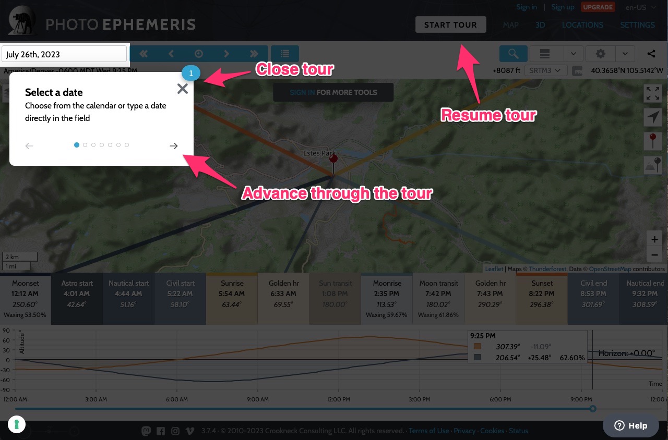
Task: Open the Help button
Action: tap(631, 425)
